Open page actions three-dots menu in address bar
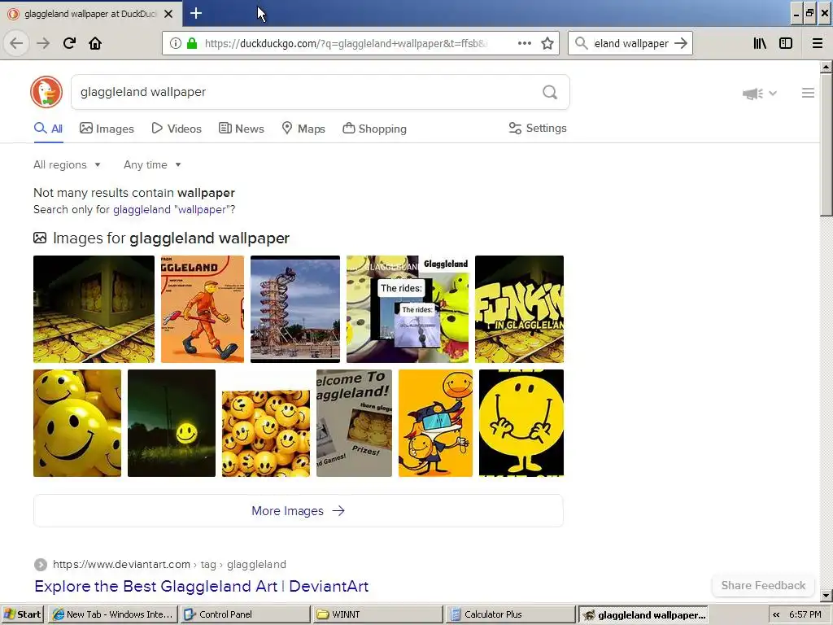This screenshot has width=833, height=625. coord(525,43)
